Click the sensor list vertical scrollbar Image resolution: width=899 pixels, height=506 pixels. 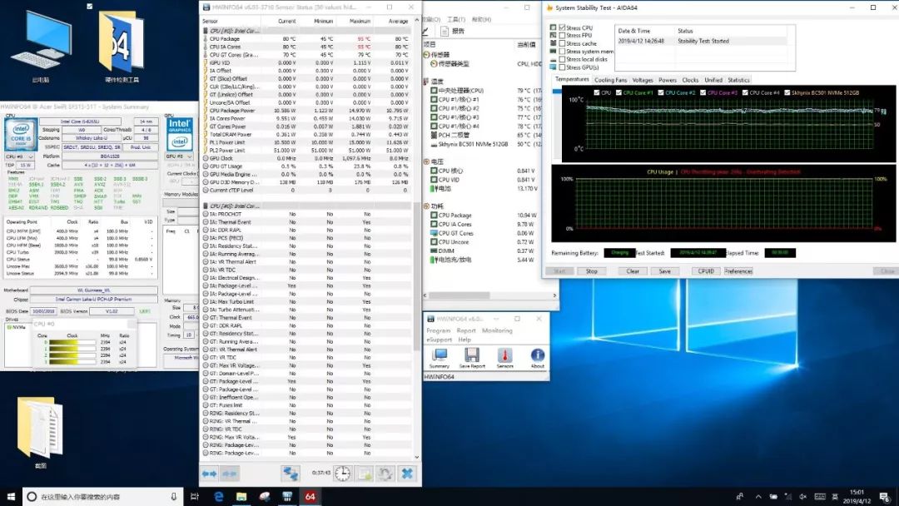pyautogui.click(x=419, y=250)
